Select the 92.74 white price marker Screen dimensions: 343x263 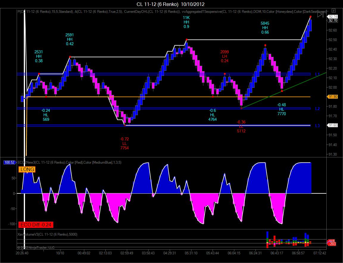coord(333,17)
